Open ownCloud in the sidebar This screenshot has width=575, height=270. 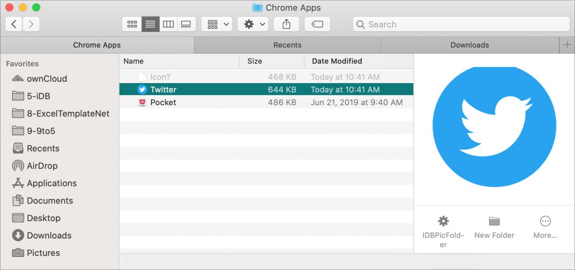[x=40, y=79]
